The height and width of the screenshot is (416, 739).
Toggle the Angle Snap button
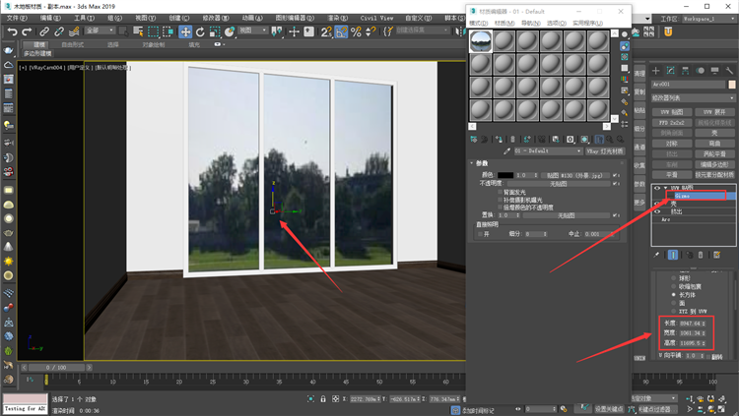341,31
